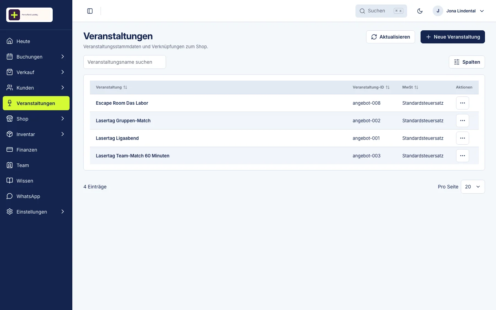
Task: Click the Aktualisieren button
Action: [x=391, y=37]
